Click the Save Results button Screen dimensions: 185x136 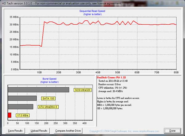[x=15, y=131]
